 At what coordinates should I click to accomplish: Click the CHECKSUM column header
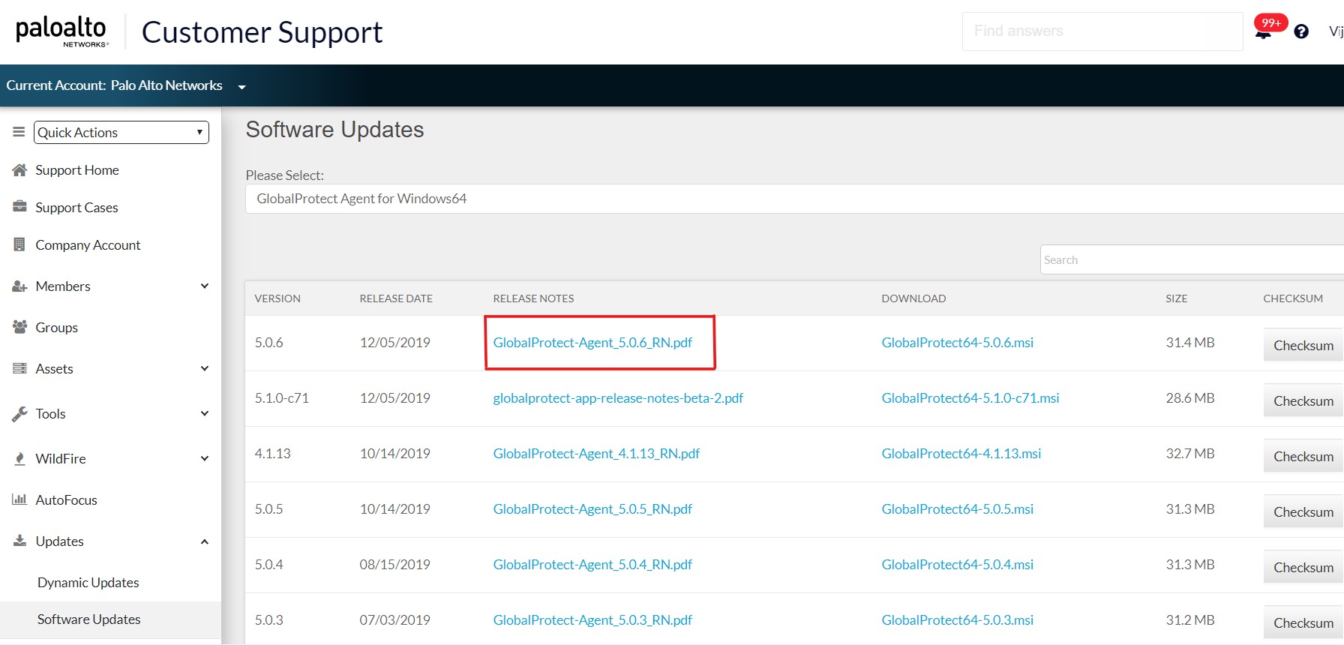(x=1293, y=298)
